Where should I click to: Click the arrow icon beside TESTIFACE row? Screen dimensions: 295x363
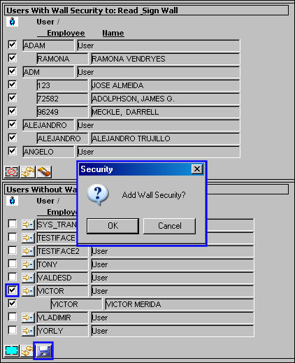[28, 238]
